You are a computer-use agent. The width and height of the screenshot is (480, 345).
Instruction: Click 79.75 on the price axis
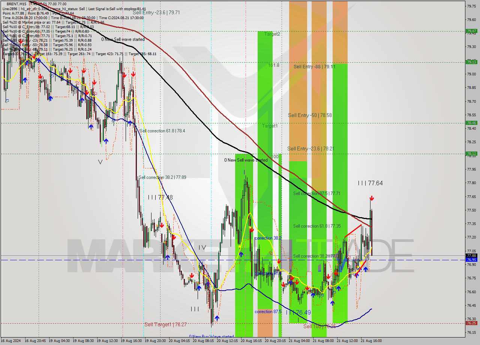(x=471, y=6)
